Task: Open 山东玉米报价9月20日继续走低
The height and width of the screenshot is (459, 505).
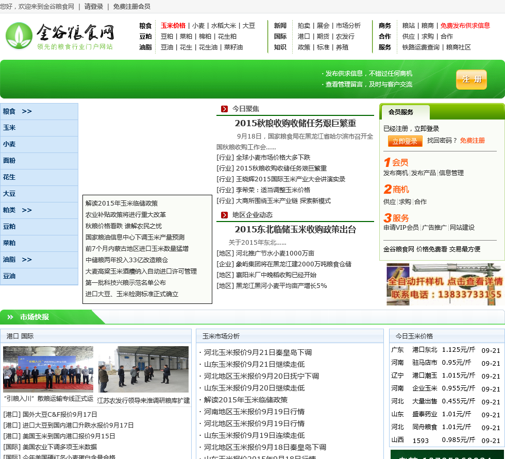Action: pyautogui.click(x=254, y=388)
